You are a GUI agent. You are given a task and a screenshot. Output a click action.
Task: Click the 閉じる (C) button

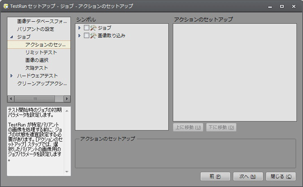pyautogui.click(x=280, y=176)
